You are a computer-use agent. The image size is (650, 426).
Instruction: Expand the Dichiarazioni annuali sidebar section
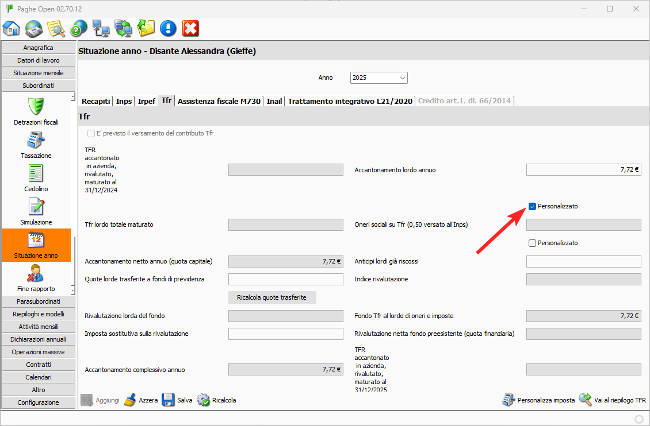coord(38,339)
